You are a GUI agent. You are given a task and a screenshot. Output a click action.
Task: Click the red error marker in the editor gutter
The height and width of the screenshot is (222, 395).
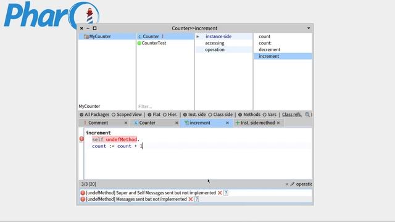[81, 139]
